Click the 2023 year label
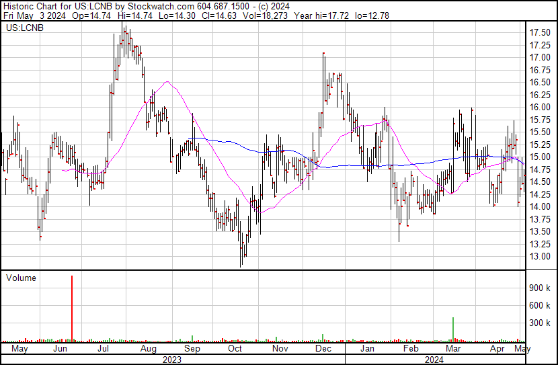558x365 pixels. coord(172,360)
